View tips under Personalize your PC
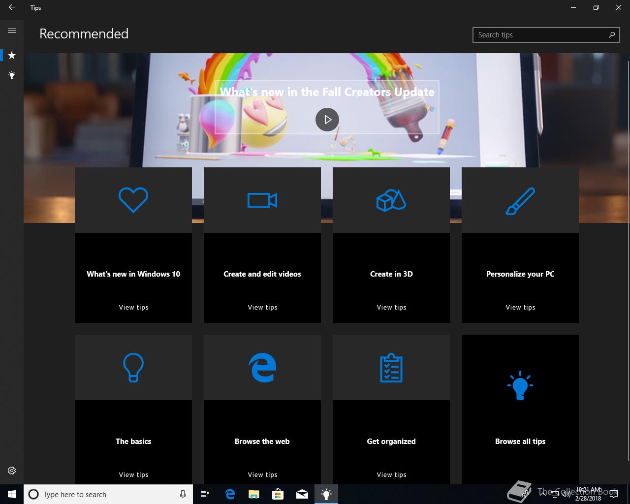This screenshot has height=504, width=630. click(x=520, y=308)
